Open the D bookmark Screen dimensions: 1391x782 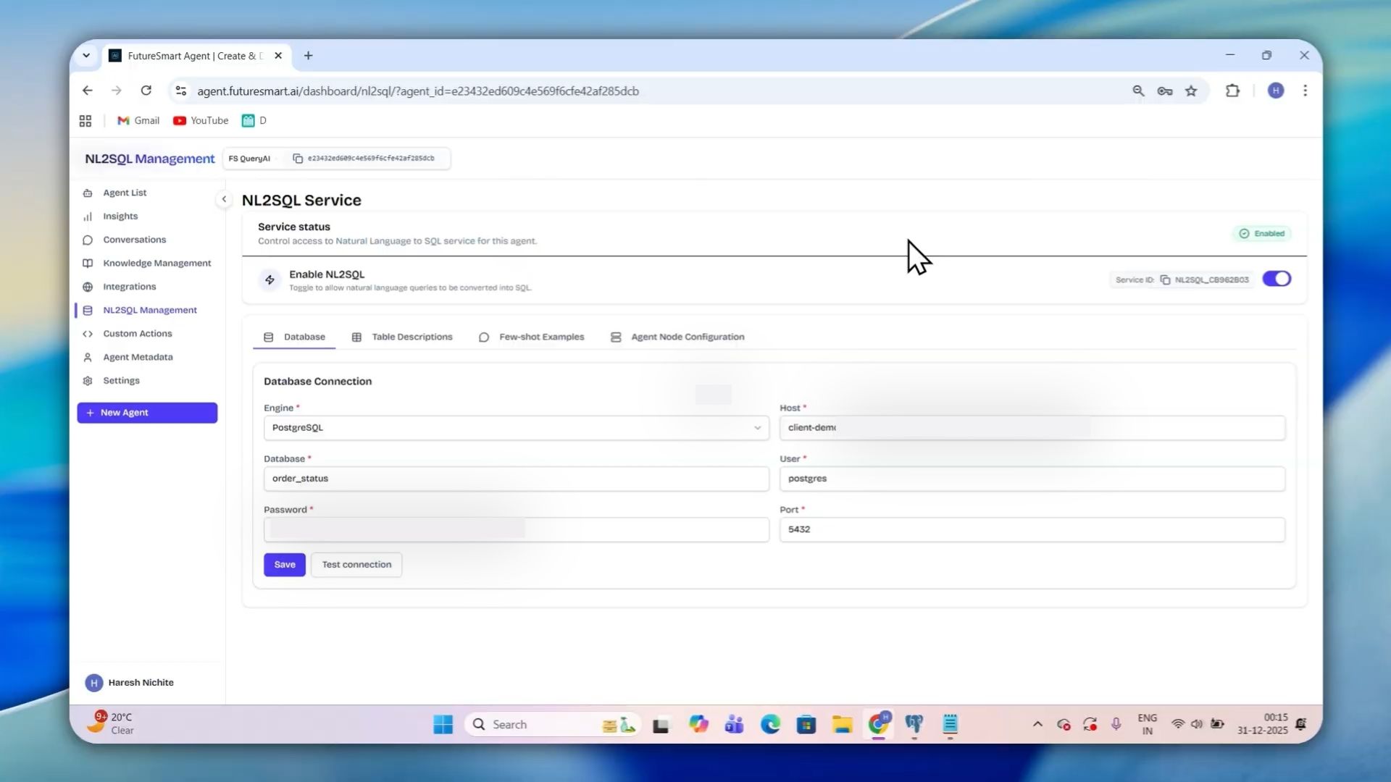[x=254, y=121]
